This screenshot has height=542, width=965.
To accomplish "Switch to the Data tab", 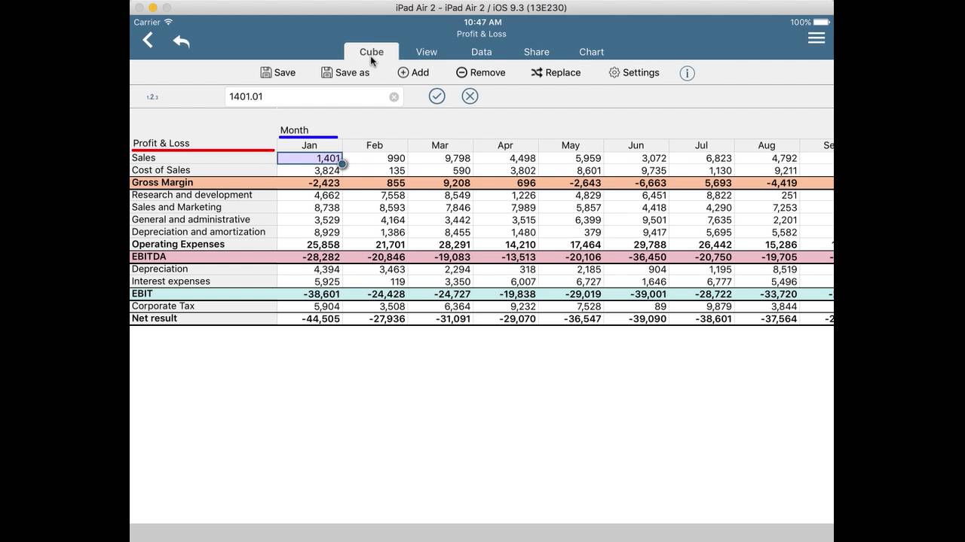I will [482, 52].
